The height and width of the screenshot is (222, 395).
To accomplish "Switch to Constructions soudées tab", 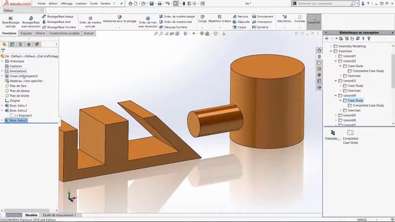I will (64, 33).
